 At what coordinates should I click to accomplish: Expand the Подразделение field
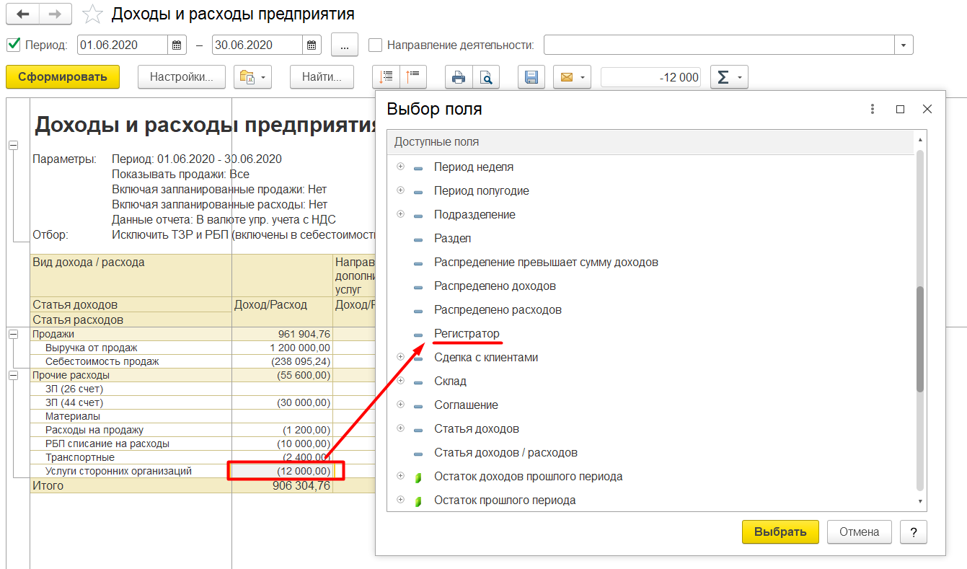401,214
